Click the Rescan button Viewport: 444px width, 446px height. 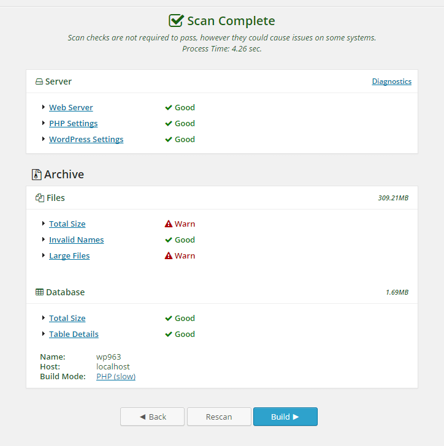point(219,417)
